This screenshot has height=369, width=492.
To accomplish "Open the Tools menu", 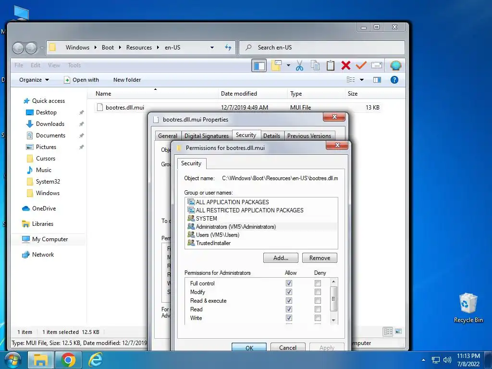I will tap(74, 65).
